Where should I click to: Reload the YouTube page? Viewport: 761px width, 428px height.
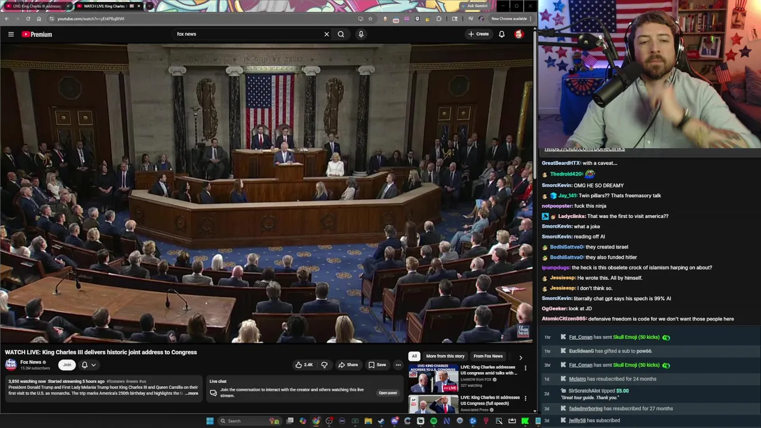[x=28, y=18]
